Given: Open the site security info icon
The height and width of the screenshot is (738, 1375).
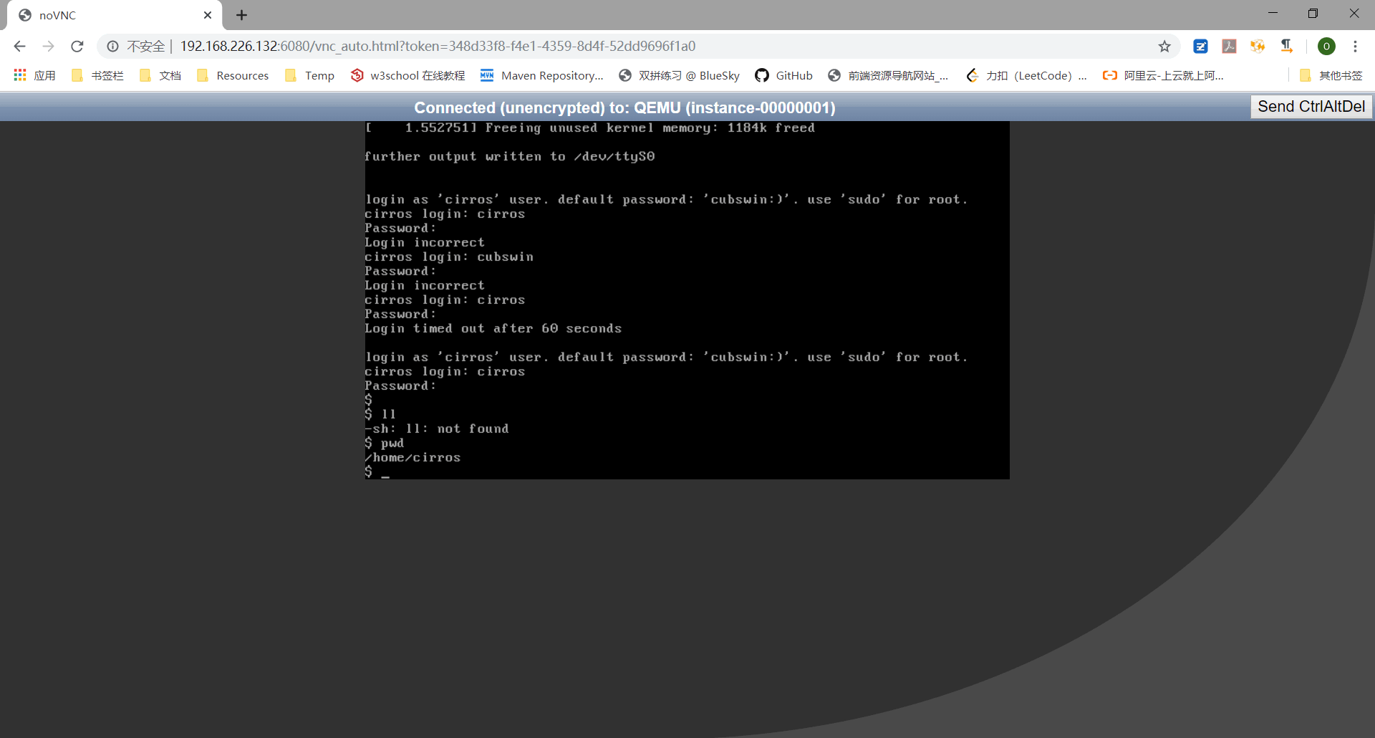Looking at the screenshot, I should tap(112, 47).
